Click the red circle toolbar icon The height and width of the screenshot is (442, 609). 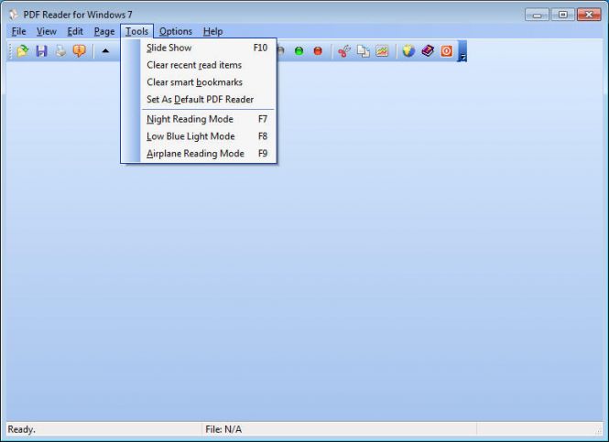coord(318,51)
